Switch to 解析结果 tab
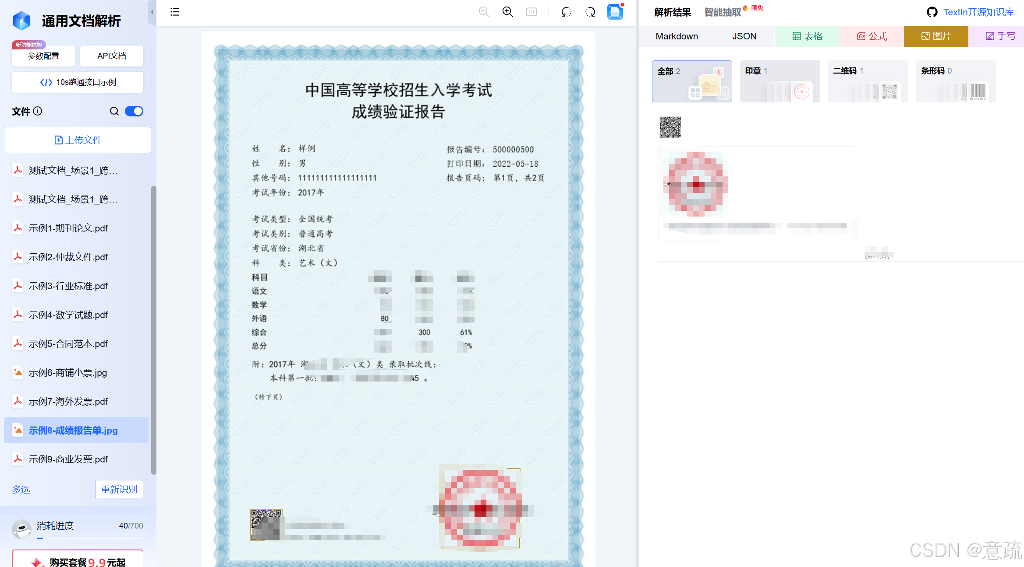This screenshot has width=1024, height=567. click(x=673, y=12)
